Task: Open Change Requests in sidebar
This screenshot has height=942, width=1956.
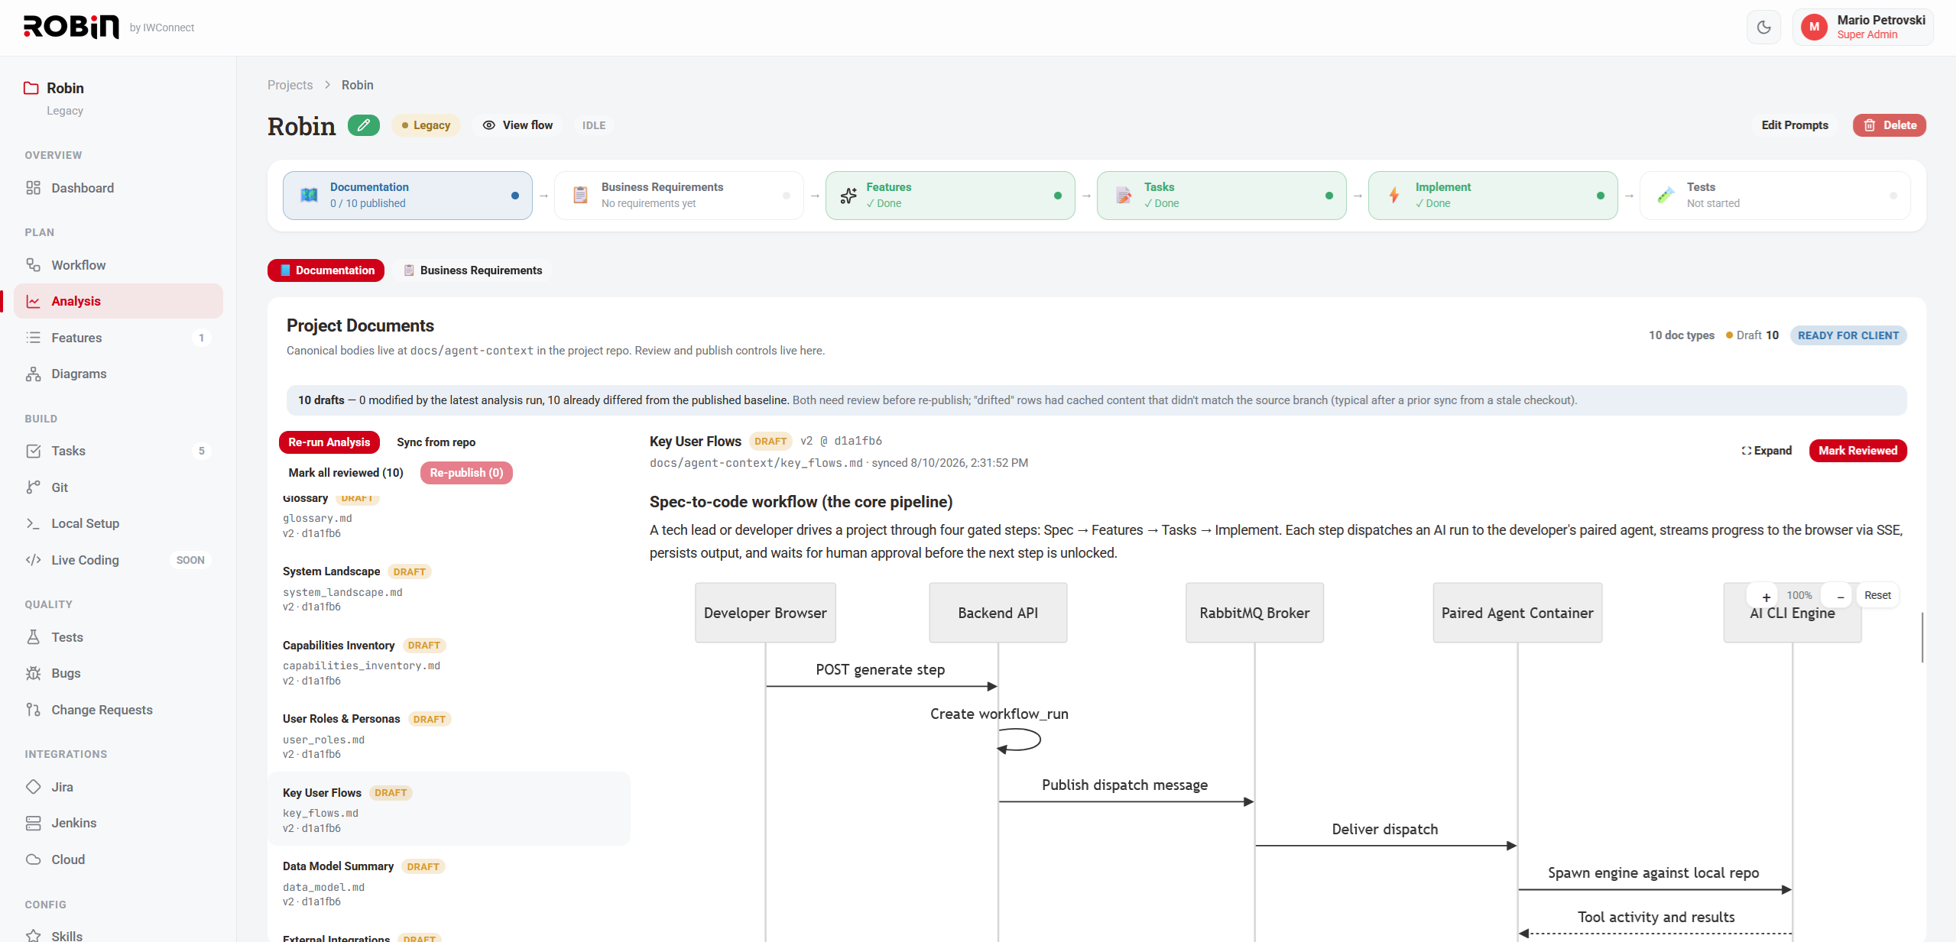Action: click(x=118, y=710)
